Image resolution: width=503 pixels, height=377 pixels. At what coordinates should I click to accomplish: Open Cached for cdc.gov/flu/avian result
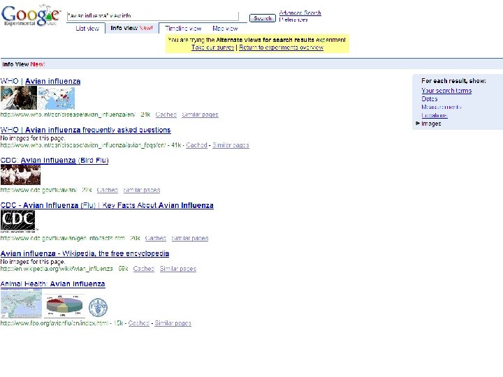click(107, 190)
